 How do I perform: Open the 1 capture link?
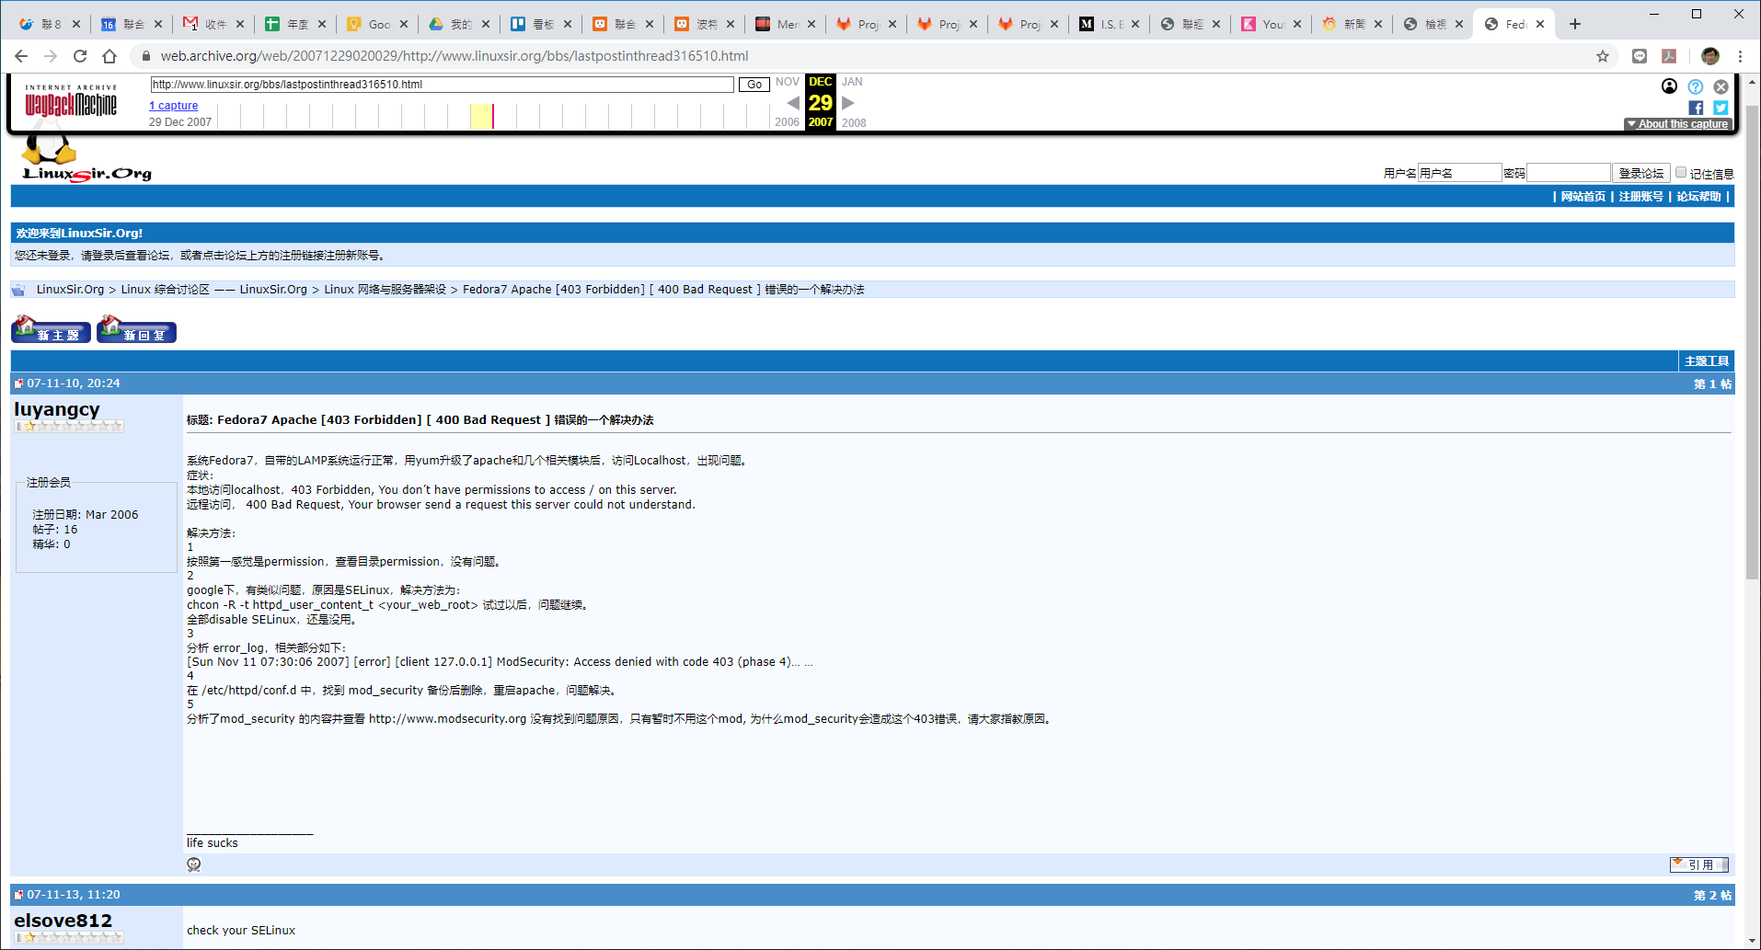173,106
